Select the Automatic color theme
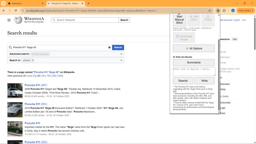256x144 pixels. click(x=226, y=103)
